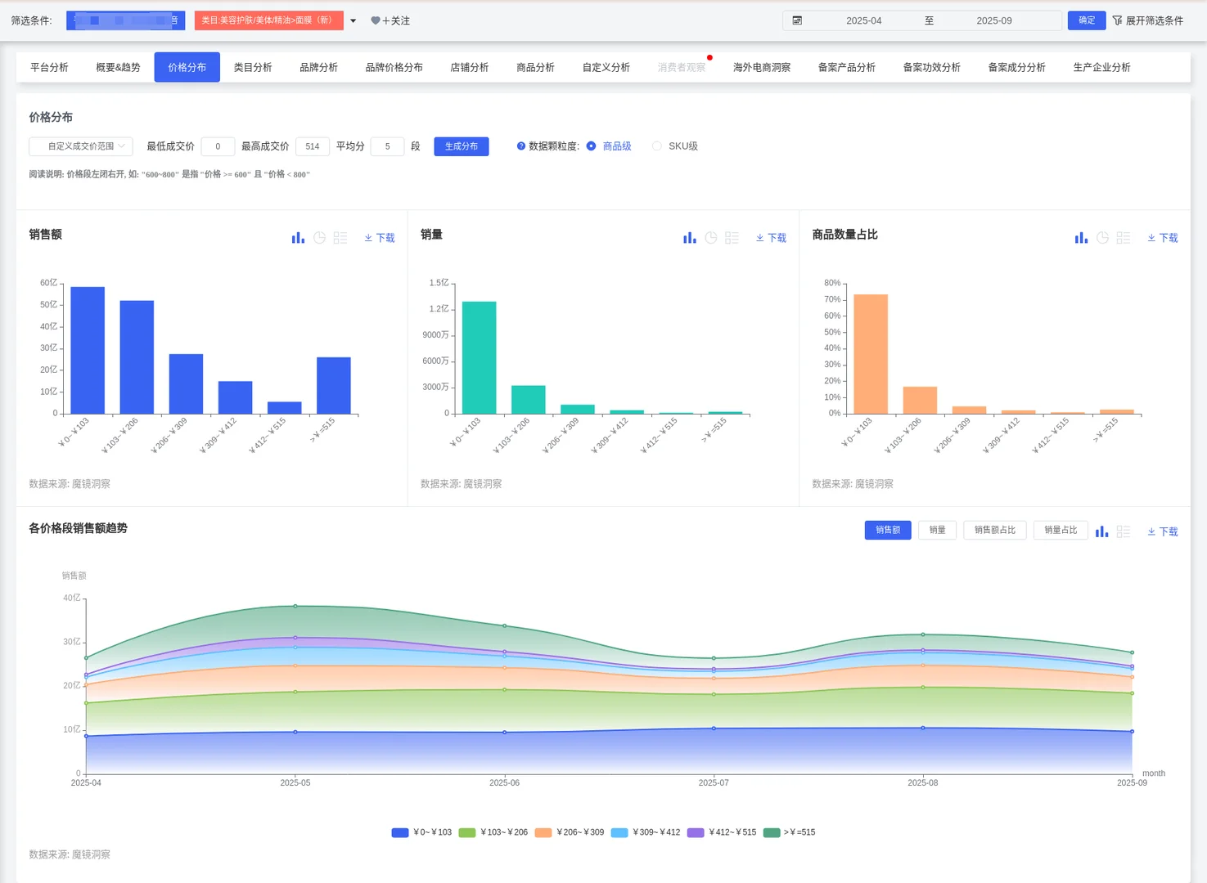This screenshot has width=1207, height=883.
Task: Open the 备案成分分析 tab
Action: tap(1017, 67)
